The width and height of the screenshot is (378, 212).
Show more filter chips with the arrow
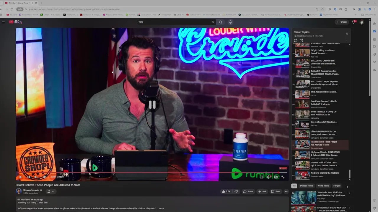pyautogui.click(x=347, y=186)
